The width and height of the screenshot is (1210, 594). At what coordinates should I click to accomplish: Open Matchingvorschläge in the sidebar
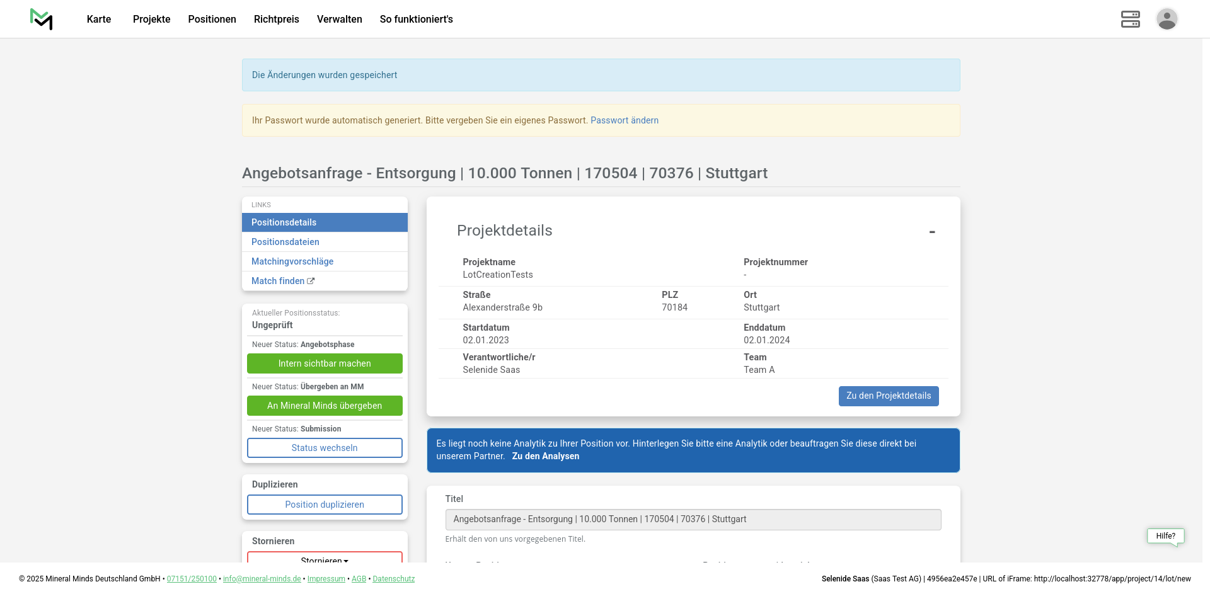pyautogui.click(x=292, y=261)
